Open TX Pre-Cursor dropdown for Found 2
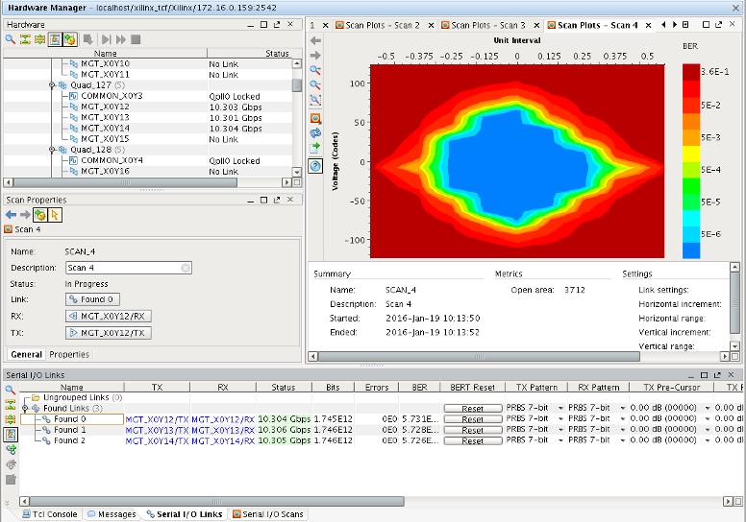Screen dimensions: 746x522 click(708, 440)
